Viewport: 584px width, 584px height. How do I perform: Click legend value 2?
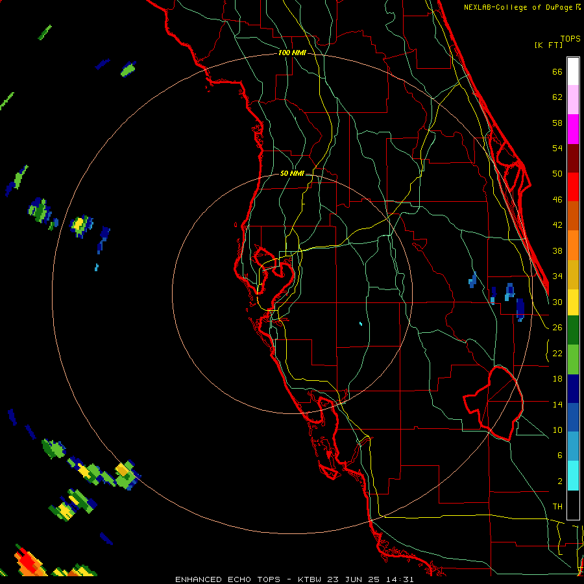(x=559, y=481)
